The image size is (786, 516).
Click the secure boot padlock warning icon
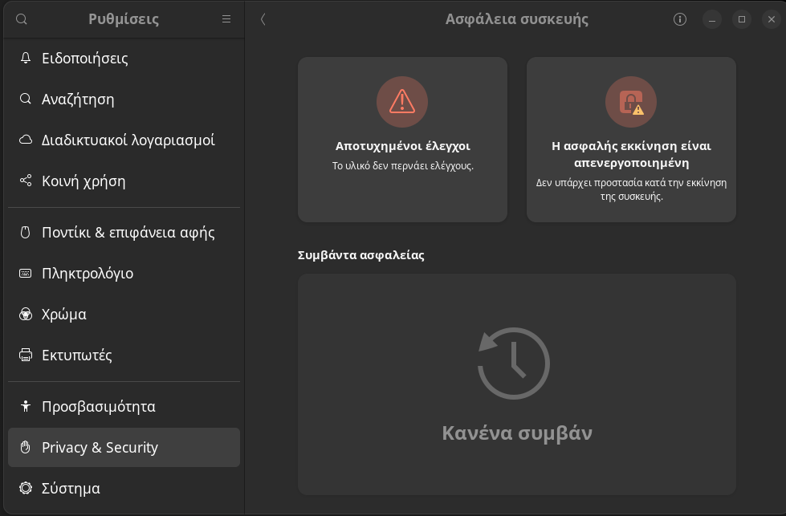631,102
